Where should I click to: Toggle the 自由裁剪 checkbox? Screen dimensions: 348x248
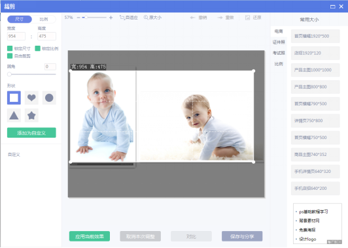10,56
